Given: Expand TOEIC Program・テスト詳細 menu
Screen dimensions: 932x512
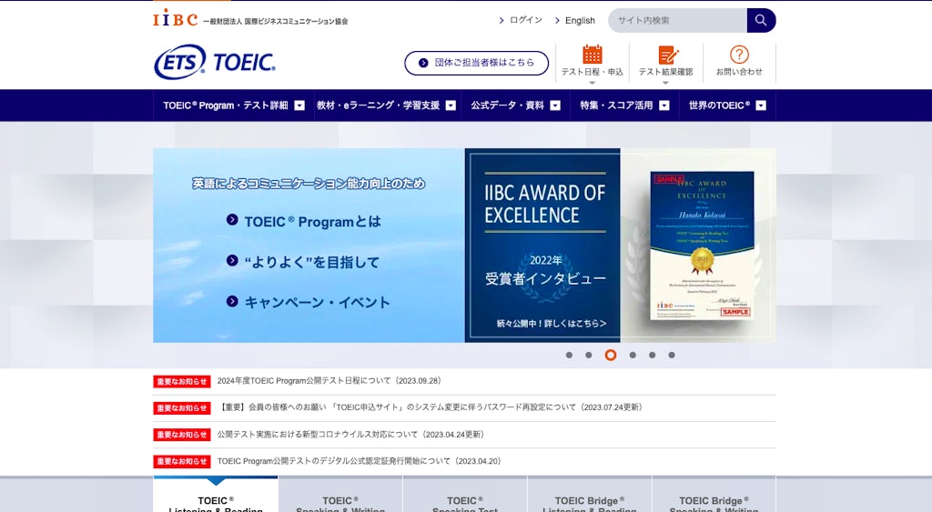Looking at the screenshot, I should click(x=234, y=105).
